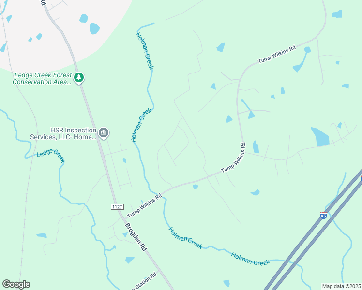Viewport: 362px width, 290px height.
Task: Click the Holman Creek label below Tump Wilkins Rd
Action: point(186,238)
